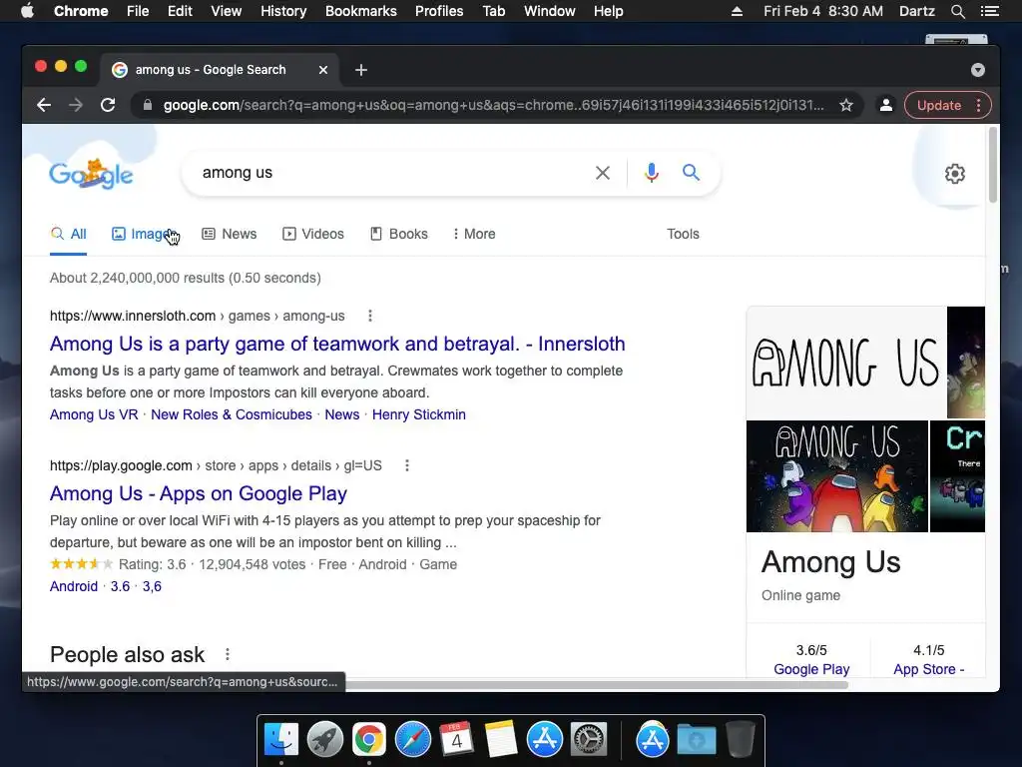Open Launchpad from the Dock
This screenshot has height=767, width=1022.
(x=325, y=740)
